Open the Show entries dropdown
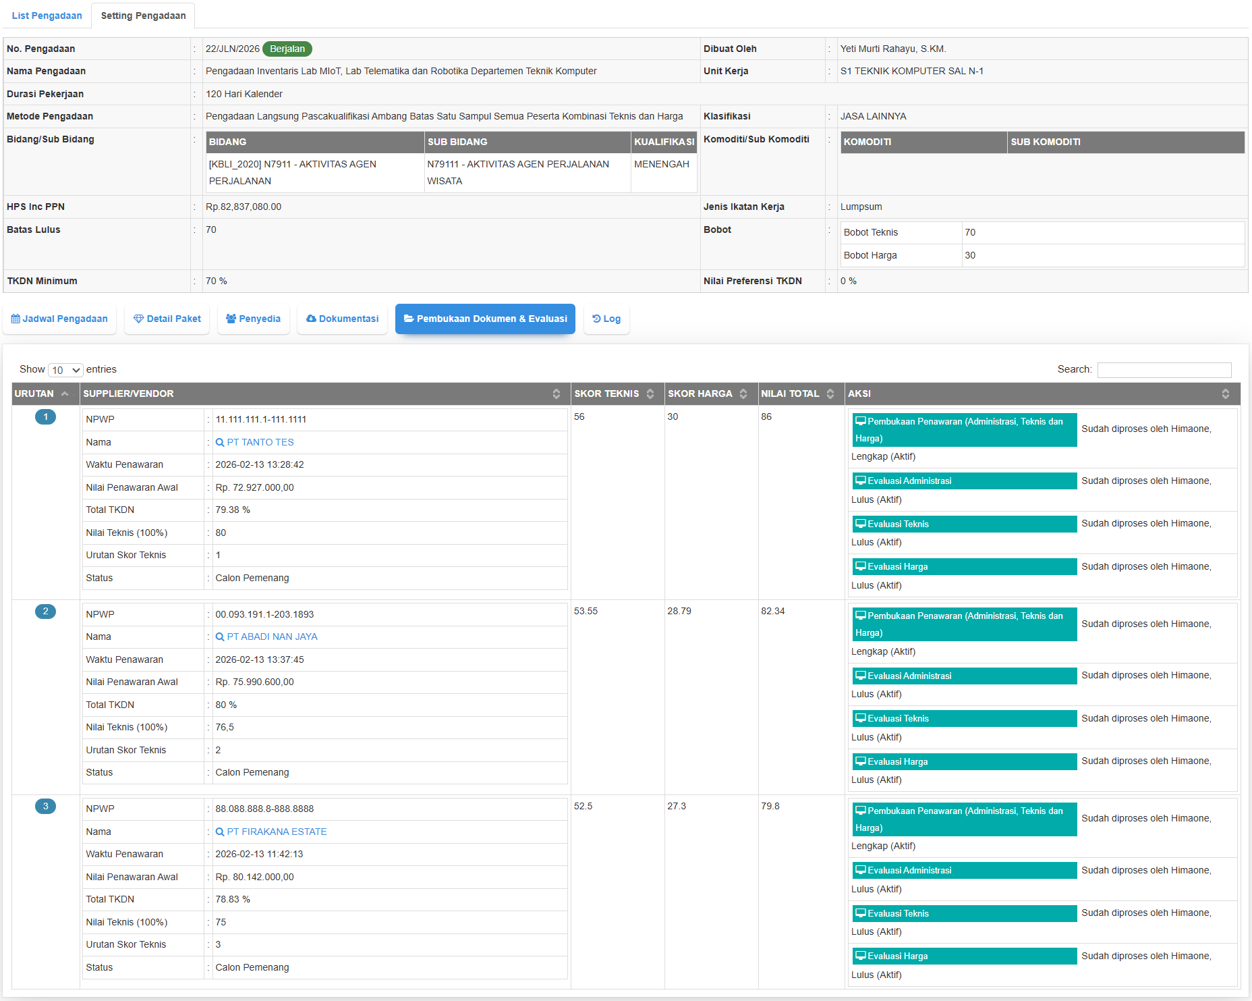Viewport: 1252px width, 1001px height. coord(65,370)
